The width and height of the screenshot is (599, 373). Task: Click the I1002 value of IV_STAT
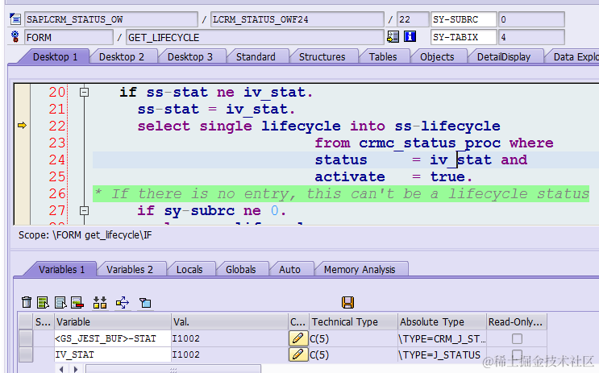point(230,354)
